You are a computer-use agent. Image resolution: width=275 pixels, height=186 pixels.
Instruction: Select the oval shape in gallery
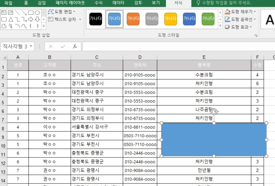[37, 12]
